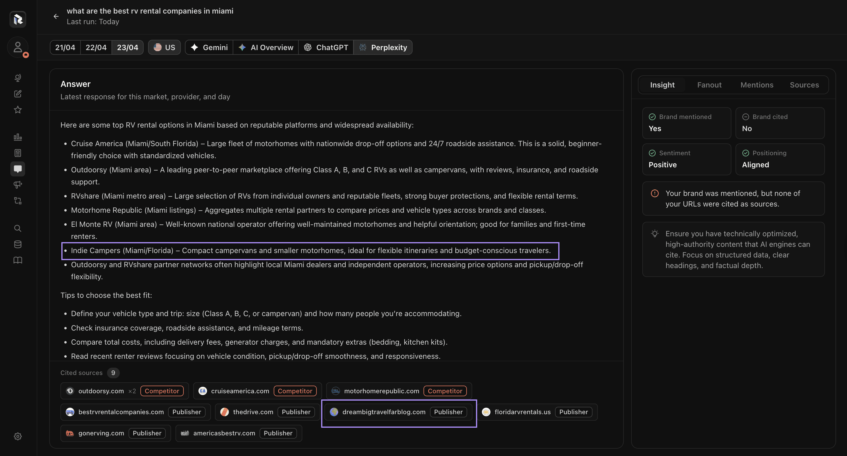Click the app logo in the sidebar
This screenshot has width=847, height=456.
[x=18, y=19]
